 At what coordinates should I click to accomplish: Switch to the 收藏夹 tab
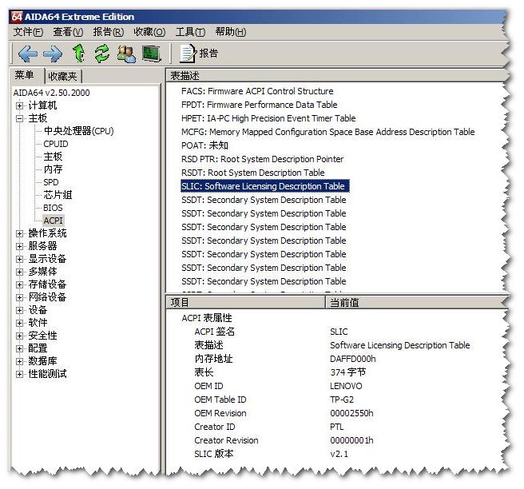point(63,77)
